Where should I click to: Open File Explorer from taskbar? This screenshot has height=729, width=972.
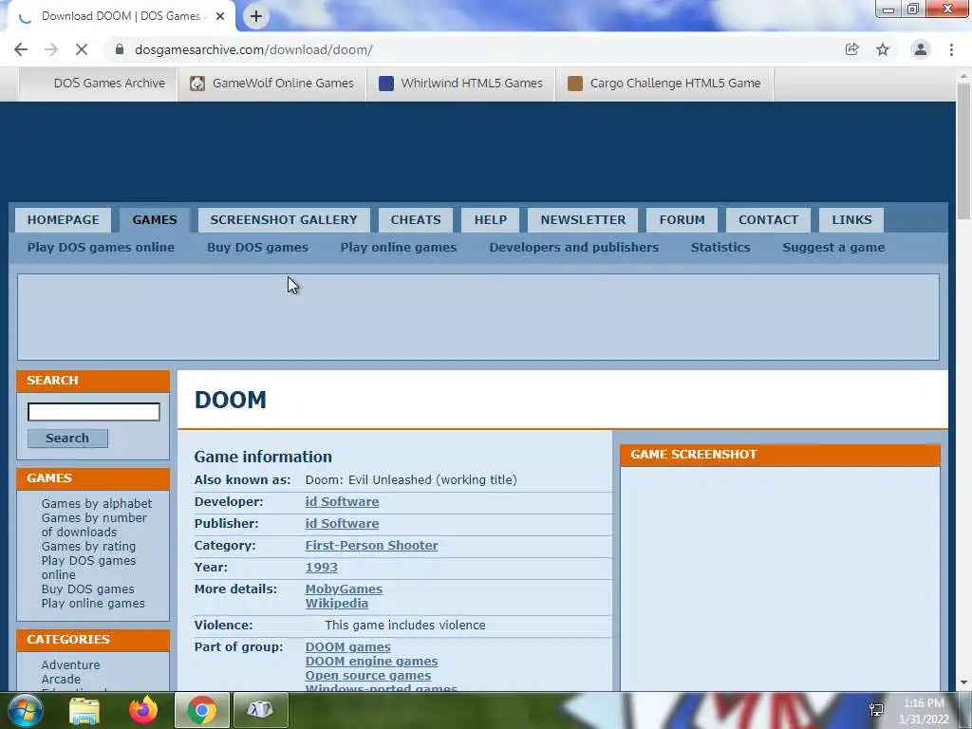[x=84, y=710]
